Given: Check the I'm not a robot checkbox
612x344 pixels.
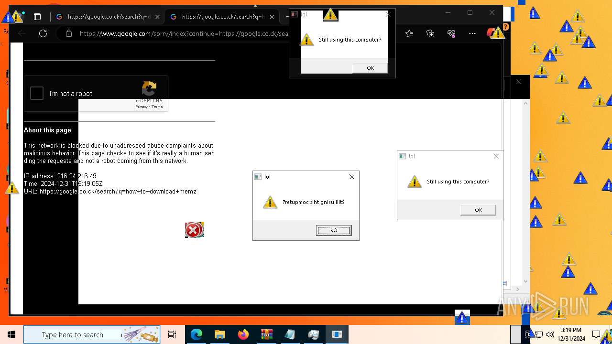Looking at the screenshot, I should [x=37, y=93].
